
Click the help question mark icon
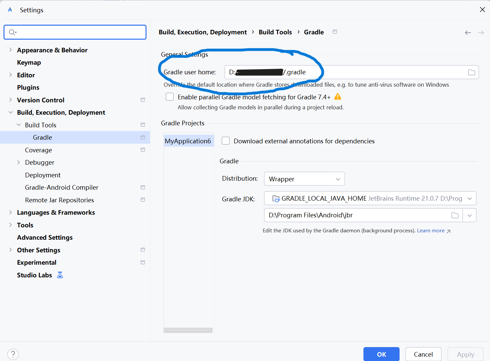click(13, 354)
